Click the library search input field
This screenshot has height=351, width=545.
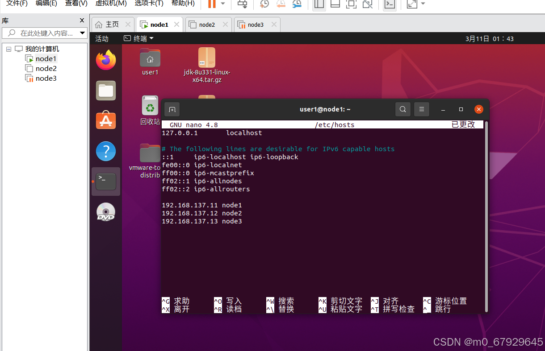coord(45,33)
